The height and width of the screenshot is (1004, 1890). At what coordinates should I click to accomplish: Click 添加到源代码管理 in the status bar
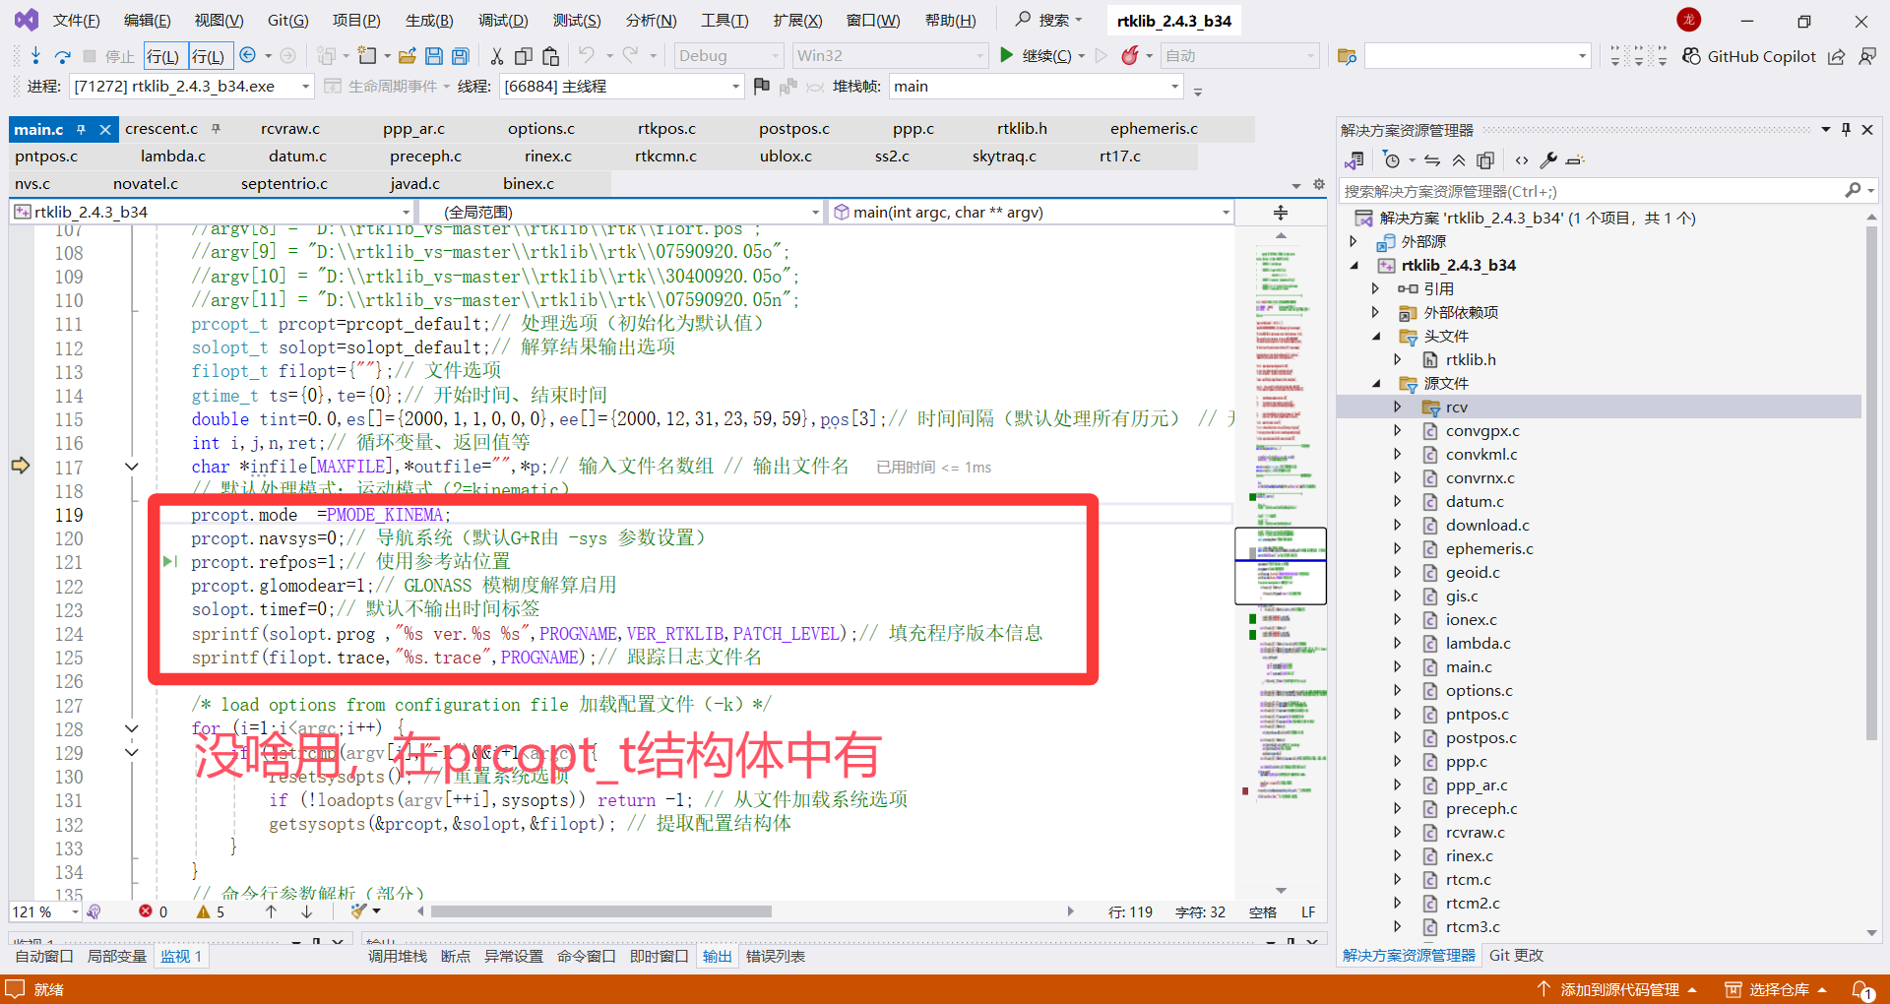[x=1618, y=990]
